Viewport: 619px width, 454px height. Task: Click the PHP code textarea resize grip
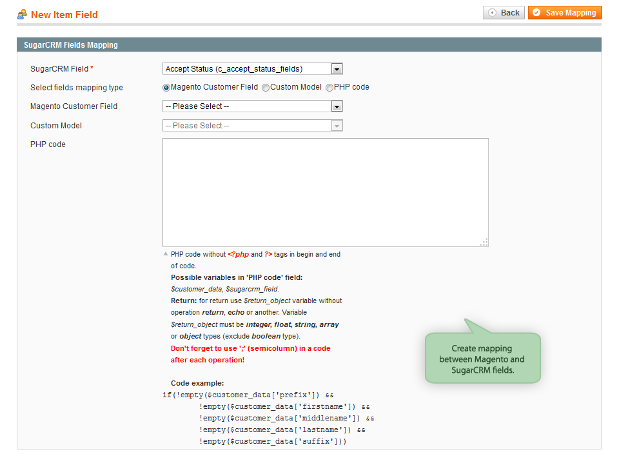(x=484, y=242)
